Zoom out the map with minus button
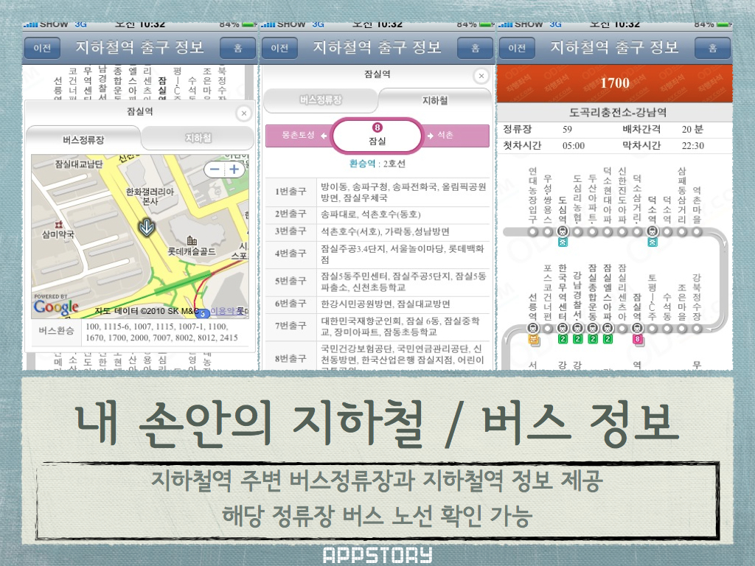755x566 pixels. (x=215, y=169)
